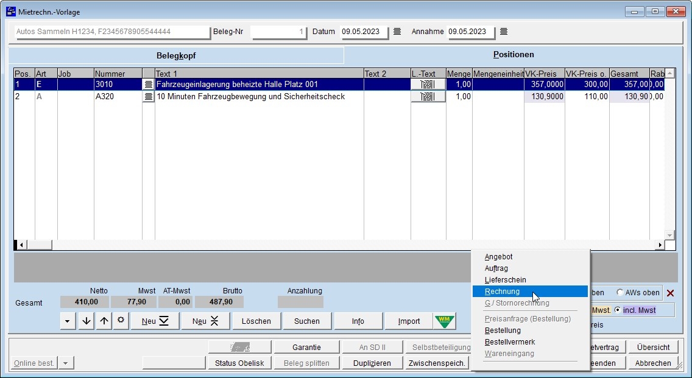Click the An SD II button
This screenshot has height=378, width=692.
coord(372,347)
